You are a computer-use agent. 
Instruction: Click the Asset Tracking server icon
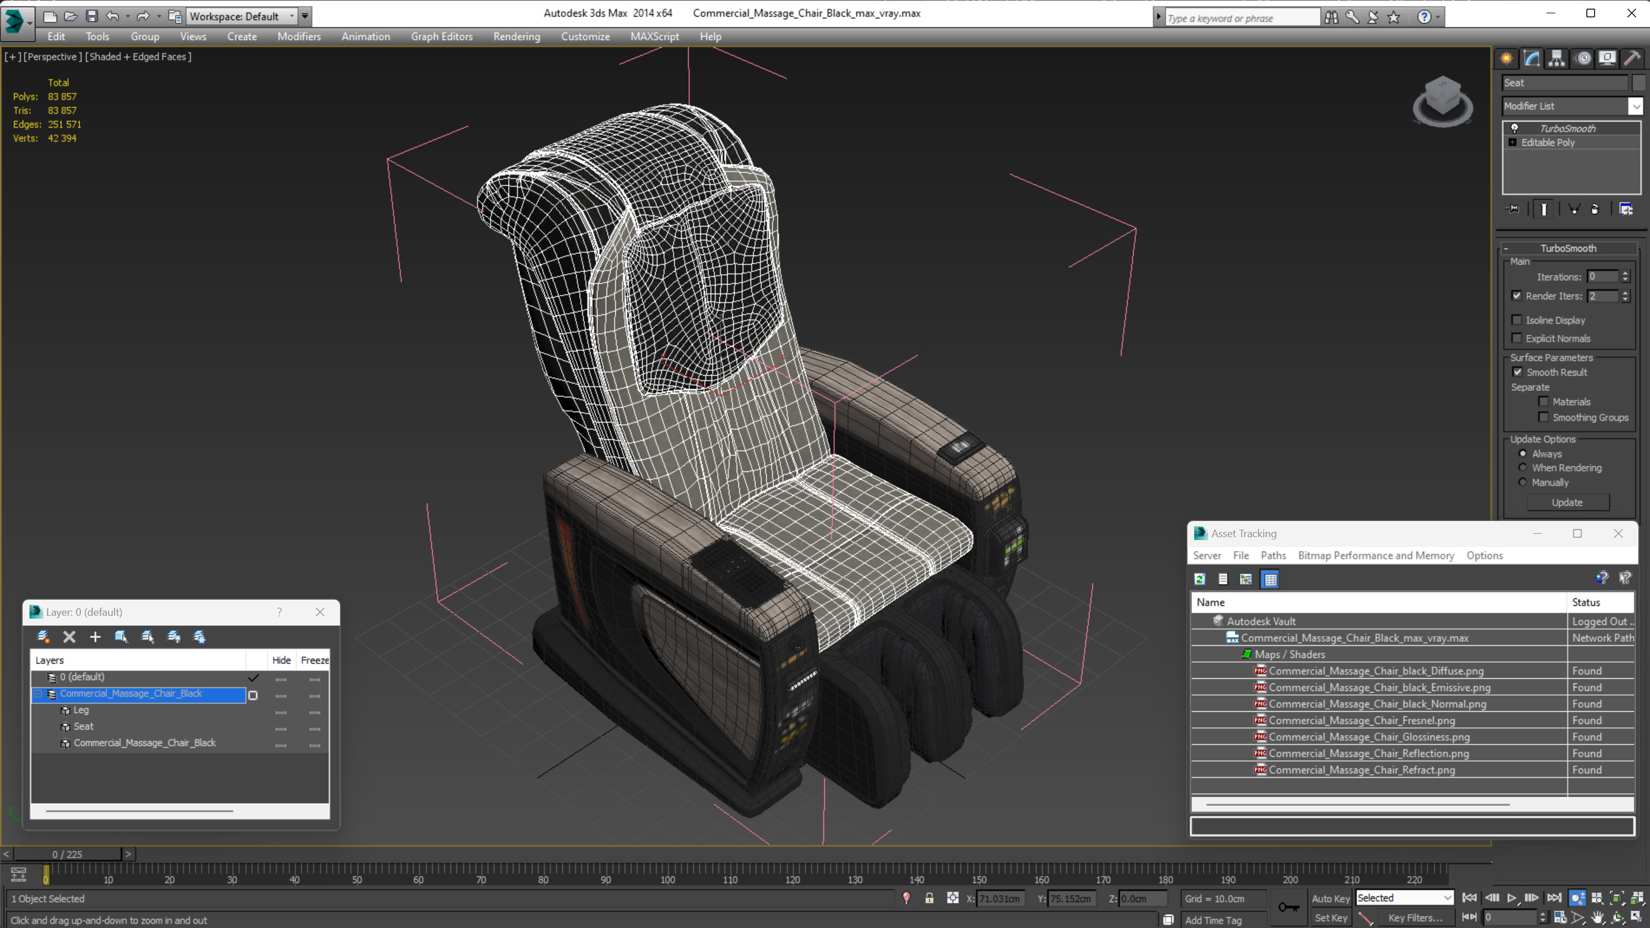coord(1206,554)
